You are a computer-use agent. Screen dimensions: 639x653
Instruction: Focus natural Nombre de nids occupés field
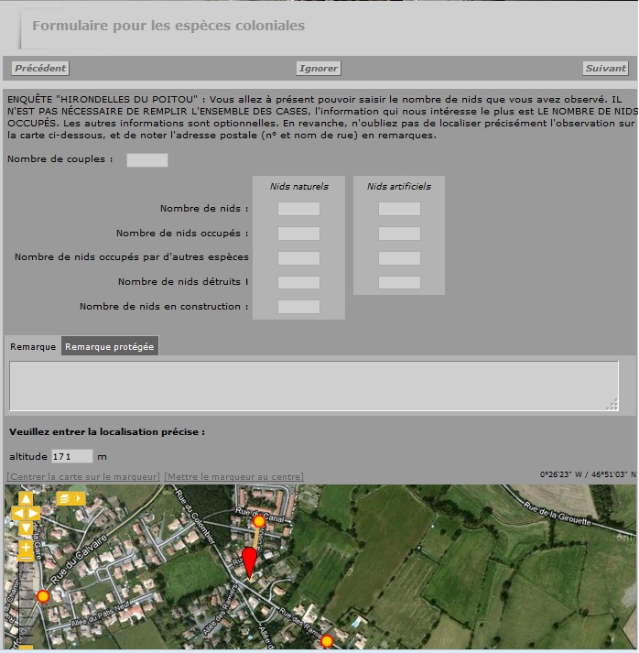coord(298,234)
